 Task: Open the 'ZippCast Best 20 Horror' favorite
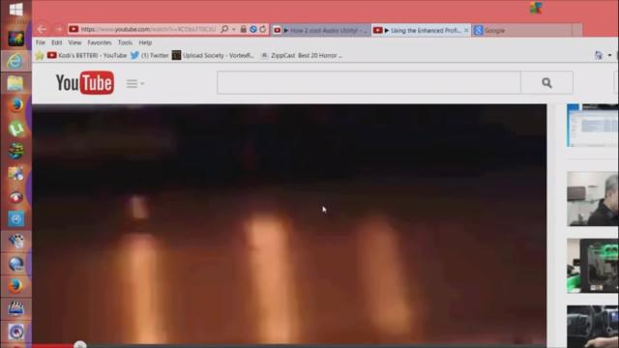point(302,56)
